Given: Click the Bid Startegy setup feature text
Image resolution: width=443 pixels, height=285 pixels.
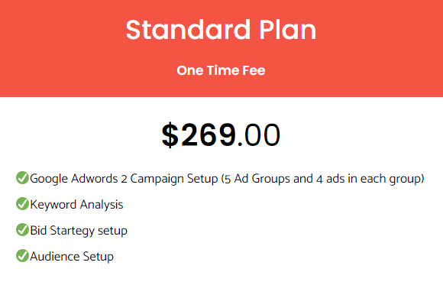Looking at the screenshot, I should 79,231.
